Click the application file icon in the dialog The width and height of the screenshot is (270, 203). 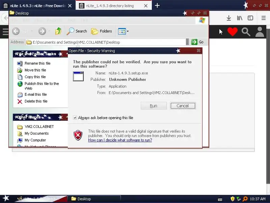78,76
